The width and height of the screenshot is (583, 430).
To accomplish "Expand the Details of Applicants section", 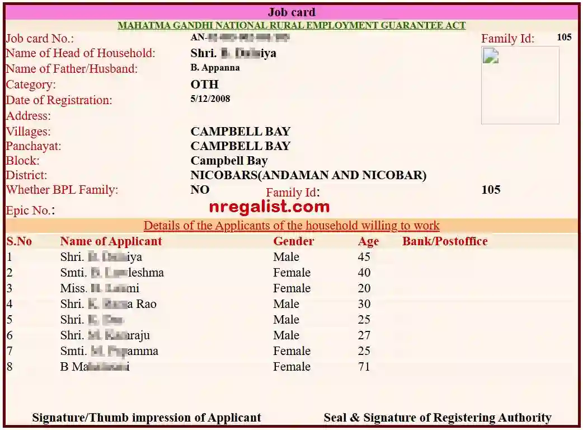I will click(291, 226).
